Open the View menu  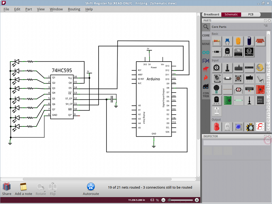[41, 9]
